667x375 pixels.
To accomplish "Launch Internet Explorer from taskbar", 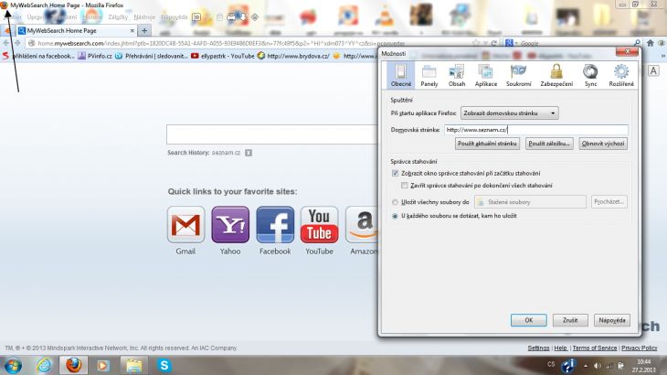I will coord(44,365).
